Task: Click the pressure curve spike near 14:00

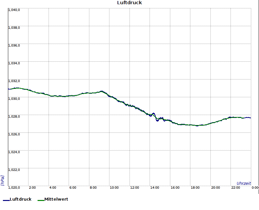Action: pos(153,113)
